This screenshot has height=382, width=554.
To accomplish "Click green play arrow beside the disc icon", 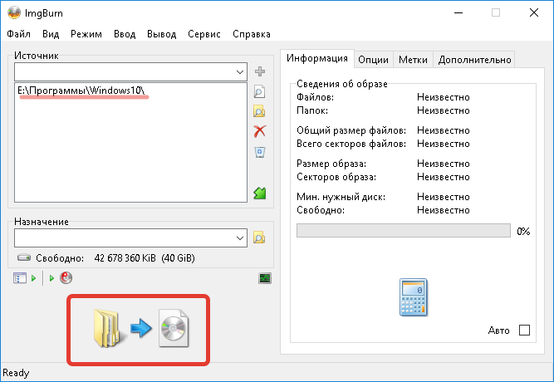I will [x=51, y=278].
